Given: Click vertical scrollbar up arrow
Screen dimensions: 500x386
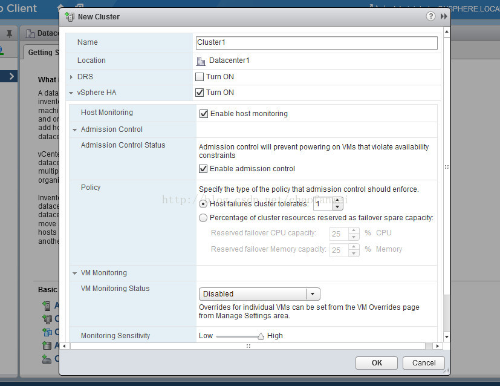Looking at the screenshot, I should (x=447, y=31).
